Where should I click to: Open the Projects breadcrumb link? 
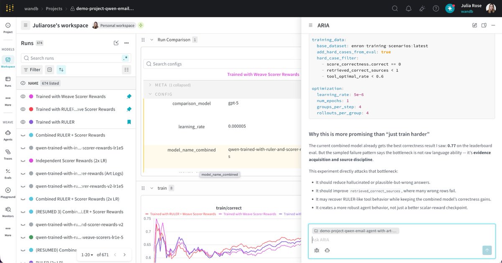tap(54, 8)
